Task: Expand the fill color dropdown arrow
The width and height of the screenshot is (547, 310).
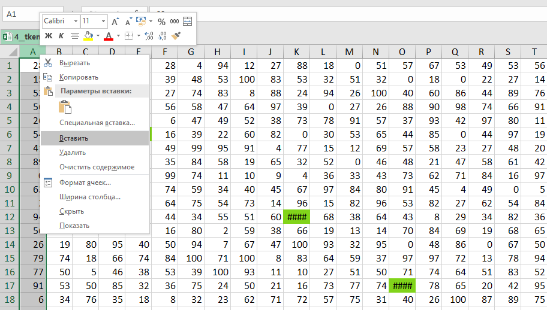Action: point(98,36)
